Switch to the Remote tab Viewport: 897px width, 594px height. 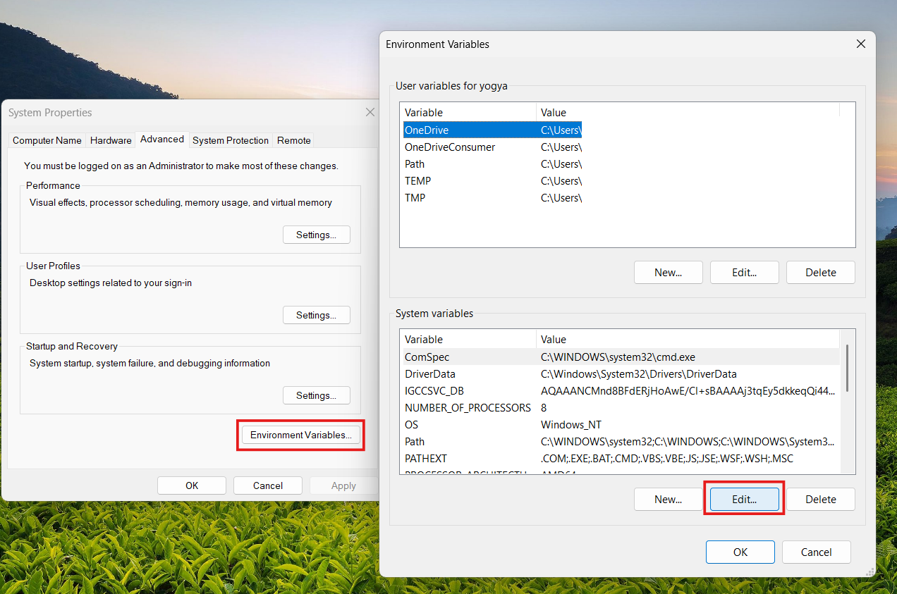click(293, 140)
